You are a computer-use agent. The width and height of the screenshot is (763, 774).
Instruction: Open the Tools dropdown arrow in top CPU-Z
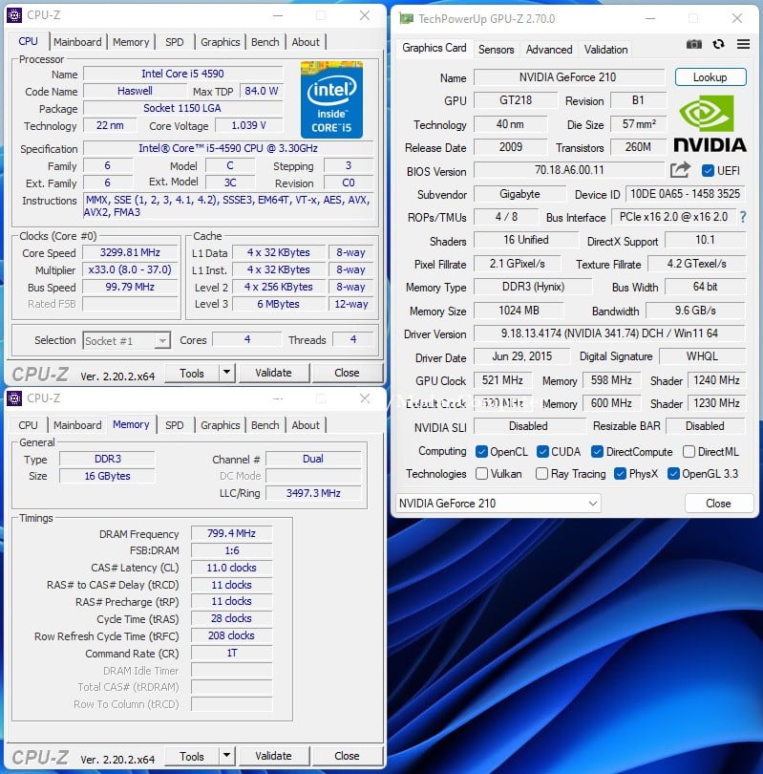(226, 373)
